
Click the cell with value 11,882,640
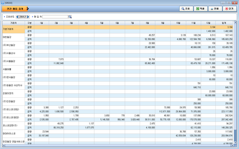(56, 63)
